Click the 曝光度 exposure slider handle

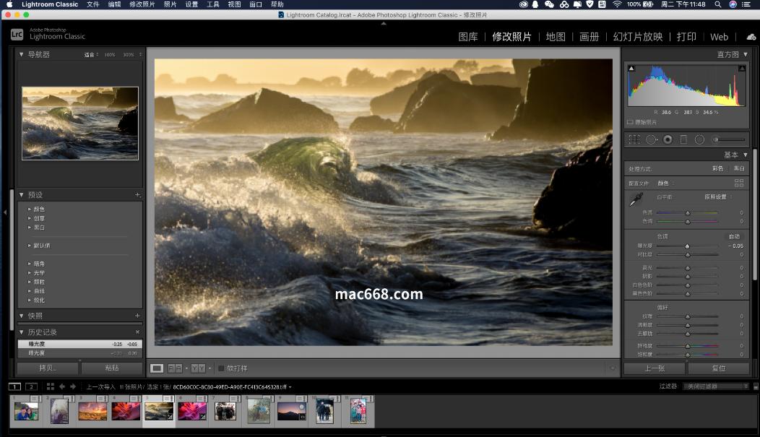coord(687,246)
